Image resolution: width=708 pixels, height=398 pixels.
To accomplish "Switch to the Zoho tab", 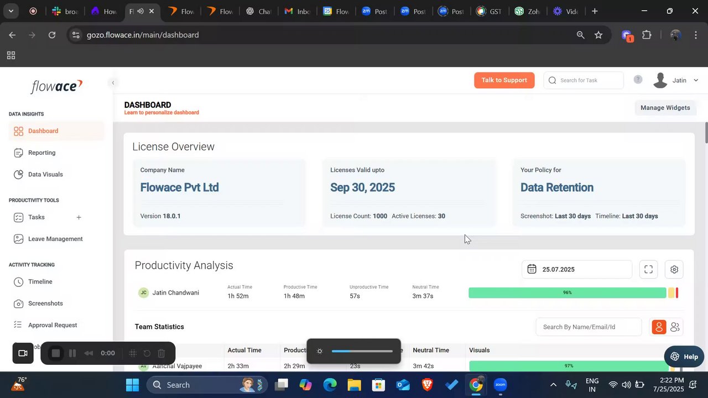I will tap(527, 11).
